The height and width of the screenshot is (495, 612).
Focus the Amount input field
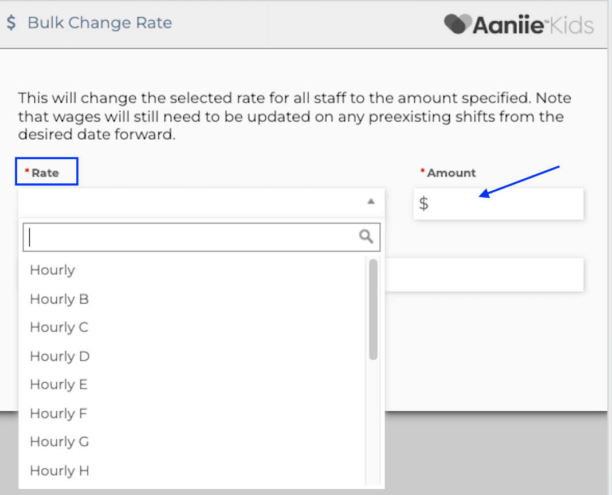pos(504,204)
